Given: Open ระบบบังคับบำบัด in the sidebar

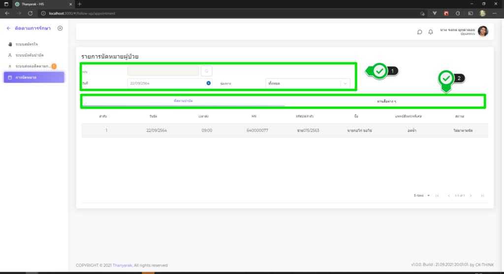Looking at the screenshot, I should 30,55.
